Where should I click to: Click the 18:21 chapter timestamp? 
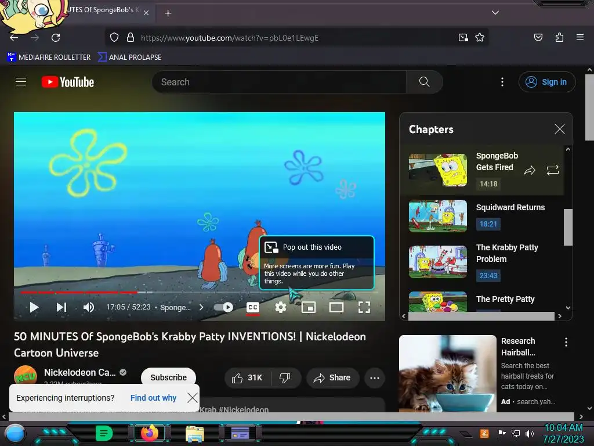[488, 224]
